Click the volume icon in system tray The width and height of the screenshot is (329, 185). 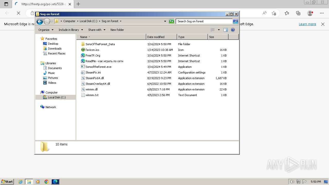tap(292, 182)
